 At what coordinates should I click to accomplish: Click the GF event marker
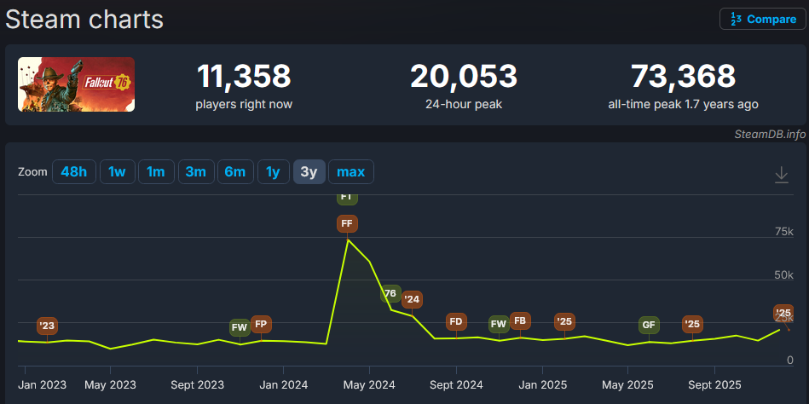(x=649, y=325)
